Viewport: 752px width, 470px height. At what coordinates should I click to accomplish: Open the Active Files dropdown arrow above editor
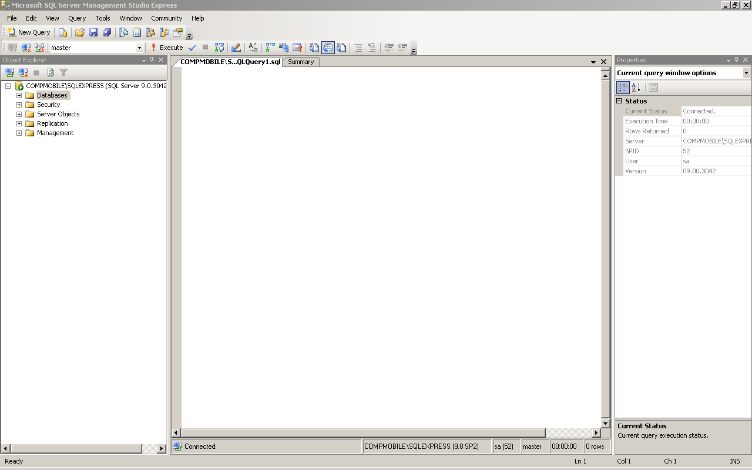pyautogui.click(x=593, y=62)
